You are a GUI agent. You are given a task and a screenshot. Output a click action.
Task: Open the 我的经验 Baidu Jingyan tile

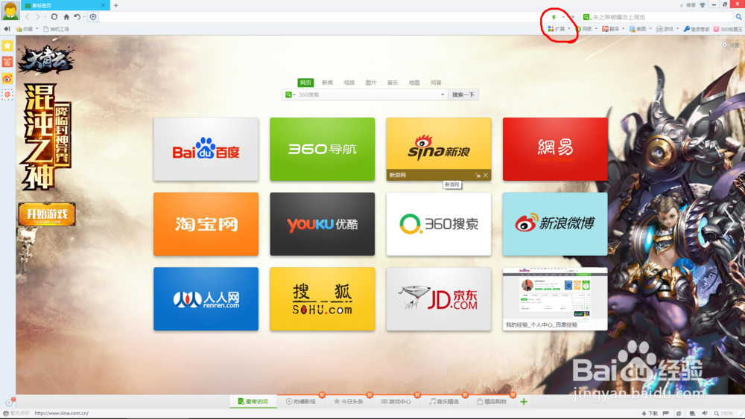[555, 299]
